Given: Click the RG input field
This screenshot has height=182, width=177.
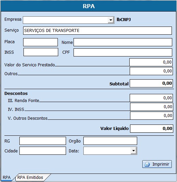Looking at the screenshot, I should [43, 141].
